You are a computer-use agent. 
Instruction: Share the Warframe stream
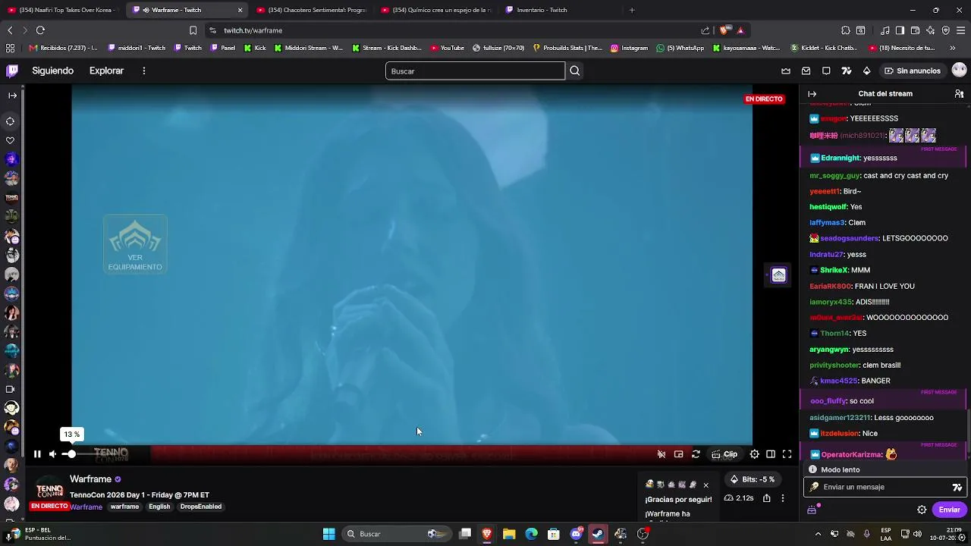tap(767, 498)
